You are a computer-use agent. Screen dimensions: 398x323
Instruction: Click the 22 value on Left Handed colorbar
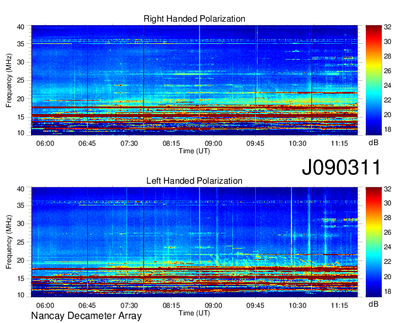[x=387, y=262]
